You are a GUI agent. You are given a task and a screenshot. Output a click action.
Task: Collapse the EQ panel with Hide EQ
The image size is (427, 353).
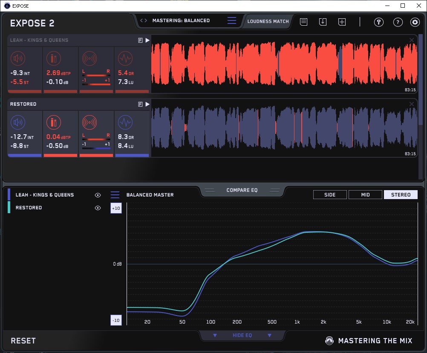point(242,335)
